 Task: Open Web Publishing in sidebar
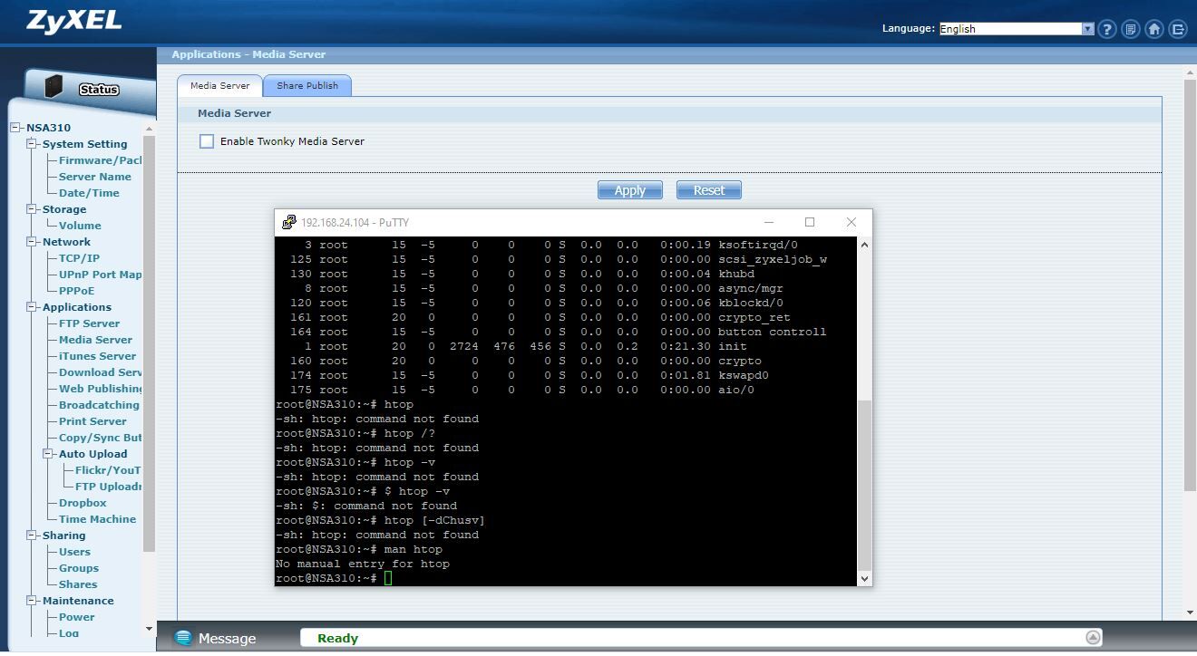pos(101,389)
